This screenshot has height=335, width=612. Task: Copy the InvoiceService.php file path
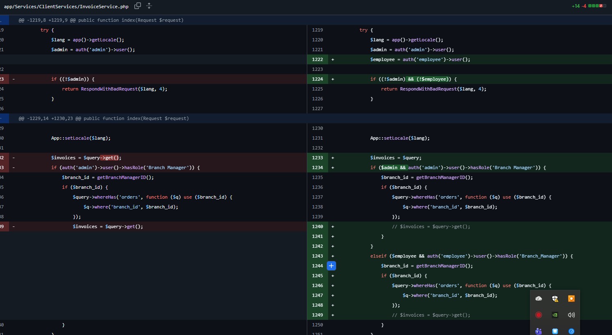[x=138, y=6]
